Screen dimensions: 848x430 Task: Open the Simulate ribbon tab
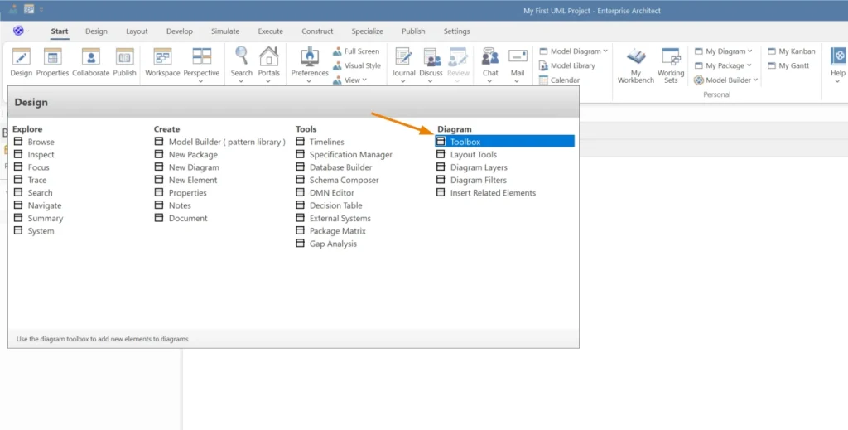[x=225, y=31]
